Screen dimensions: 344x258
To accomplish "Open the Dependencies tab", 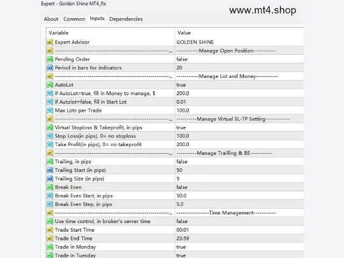I will click(126, 19).
